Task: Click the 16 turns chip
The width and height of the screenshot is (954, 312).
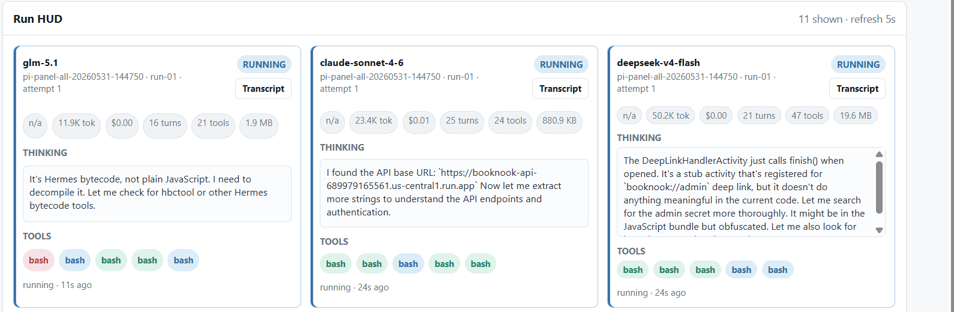Action: pos(165,126)
